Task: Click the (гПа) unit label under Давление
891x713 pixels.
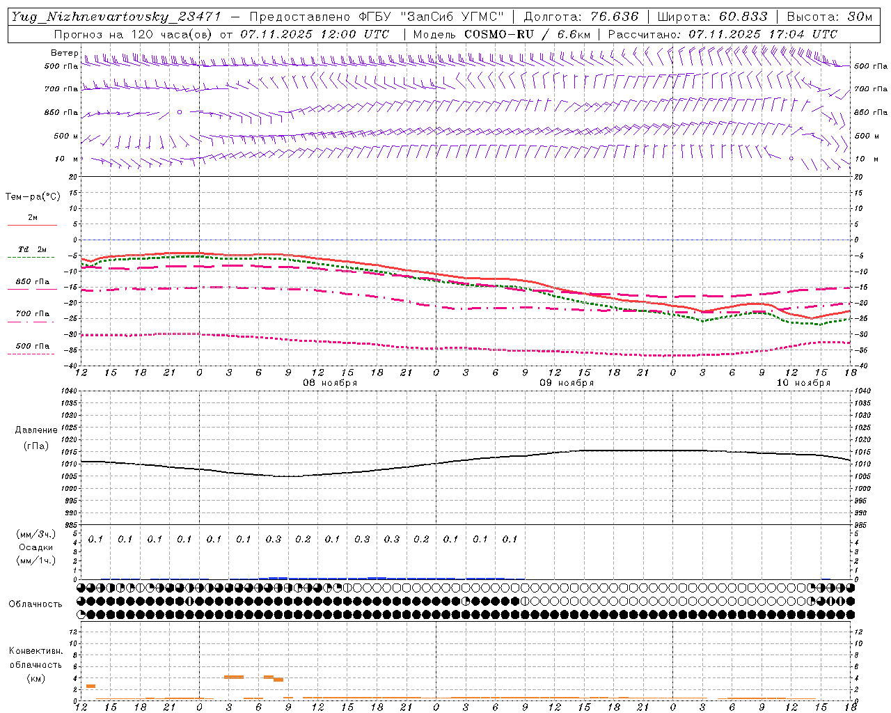Action: 36,446
